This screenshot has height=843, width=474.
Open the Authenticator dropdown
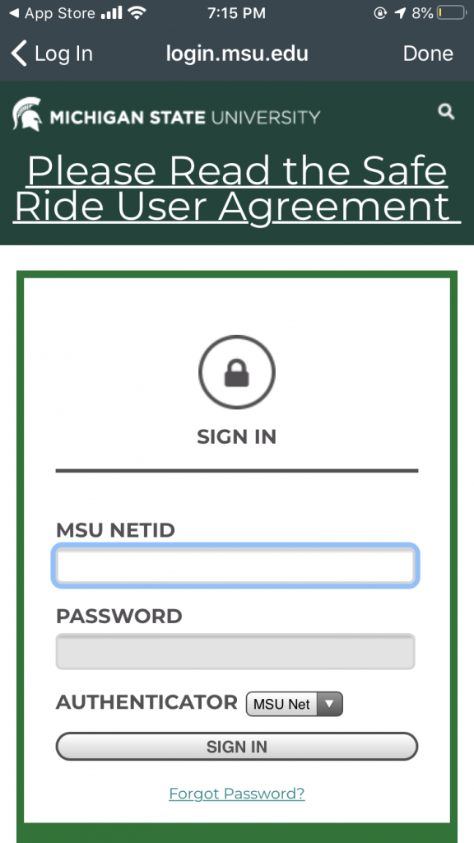point(294,704)
